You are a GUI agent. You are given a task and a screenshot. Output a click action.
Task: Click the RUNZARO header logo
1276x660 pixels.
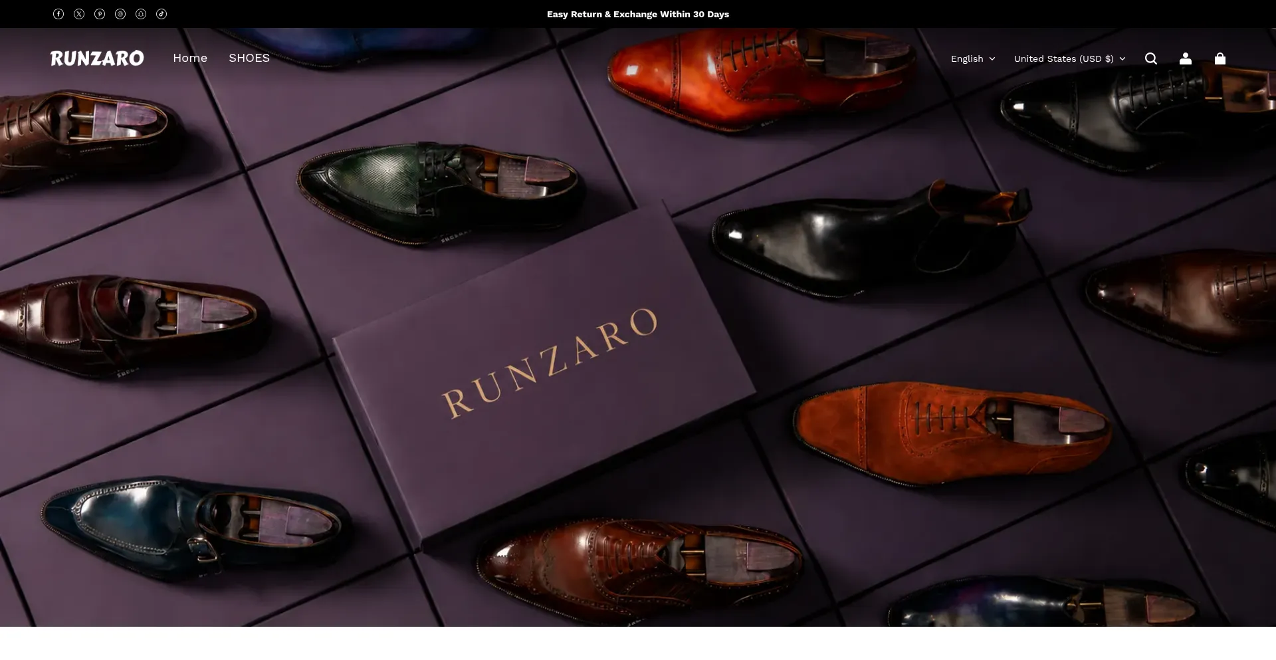[x=97, y=58]
